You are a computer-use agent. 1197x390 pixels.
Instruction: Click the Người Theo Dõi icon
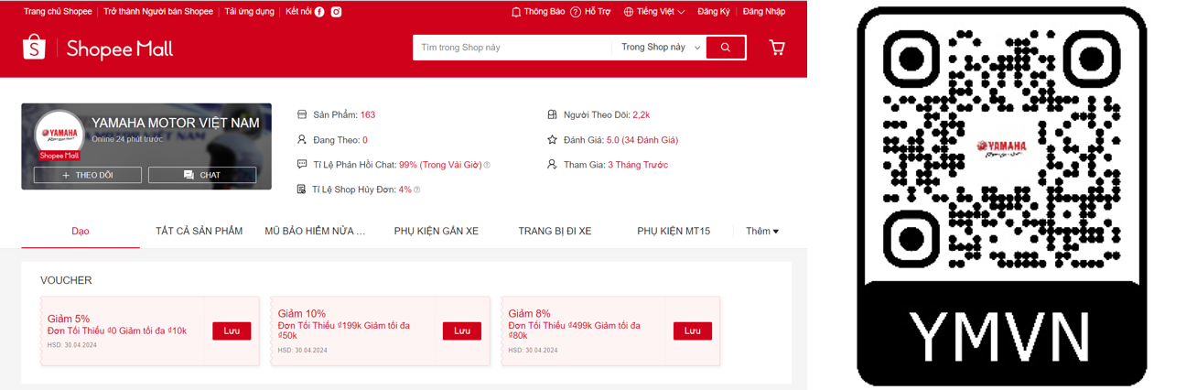point(552,114)
